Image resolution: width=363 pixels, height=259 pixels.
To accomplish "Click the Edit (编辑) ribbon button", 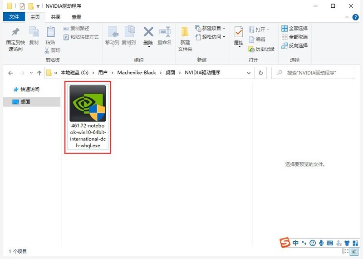I will (257, 40).
